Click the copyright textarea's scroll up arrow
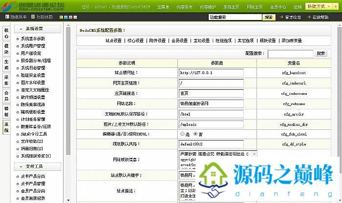Image resolution: width=342 pixels, height=203 pixels. click(x=254, y=154)
